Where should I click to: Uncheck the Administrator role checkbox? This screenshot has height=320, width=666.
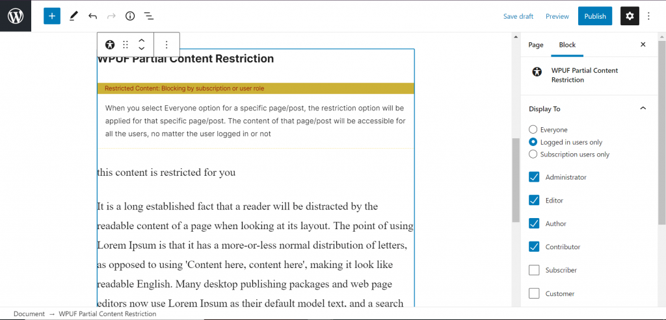click(x=534, y=177)
